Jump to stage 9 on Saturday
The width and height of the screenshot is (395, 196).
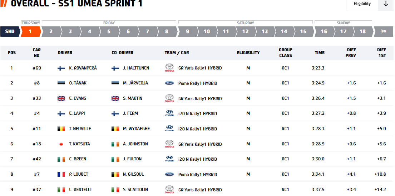187,31
